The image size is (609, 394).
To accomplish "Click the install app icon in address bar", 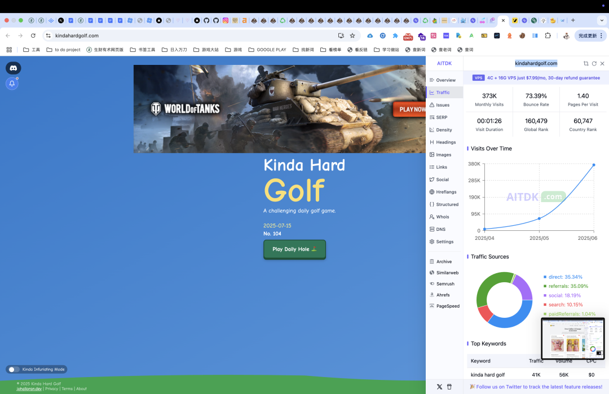I will point(341,36).
